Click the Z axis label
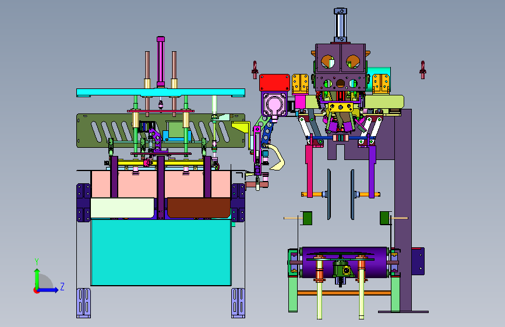This screenshot has width=505, height=327. (62, 286)
